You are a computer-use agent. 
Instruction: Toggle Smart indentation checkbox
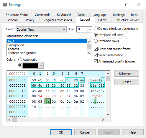click(109, 55)
